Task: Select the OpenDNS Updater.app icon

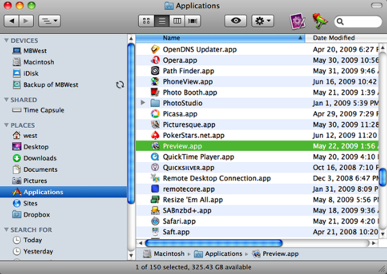Action: click(x=155, y=49)
